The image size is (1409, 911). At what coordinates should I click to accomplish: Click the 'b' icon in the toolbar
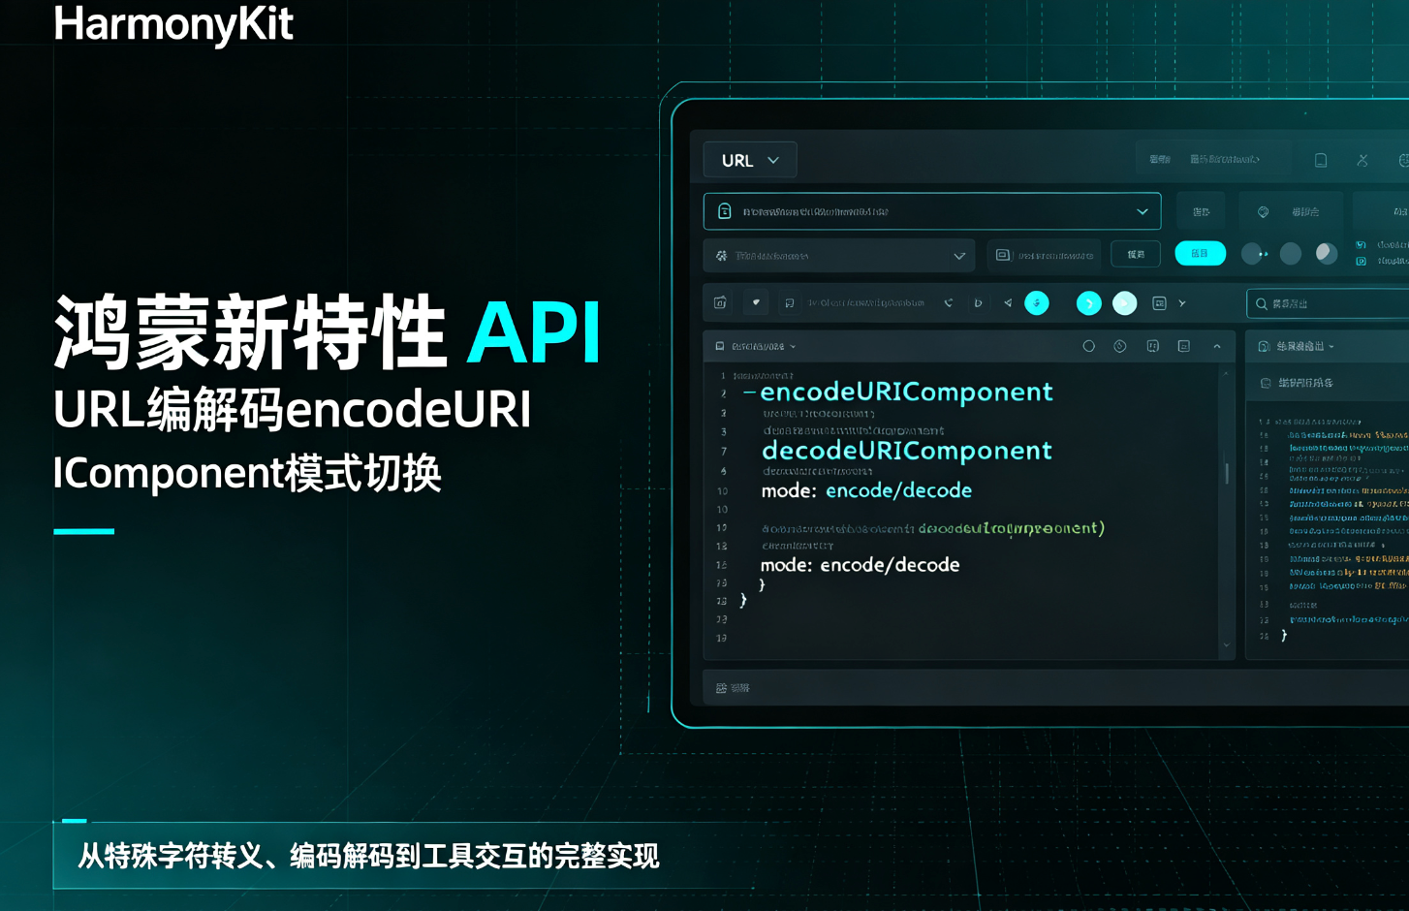click(x=978, y=303)
